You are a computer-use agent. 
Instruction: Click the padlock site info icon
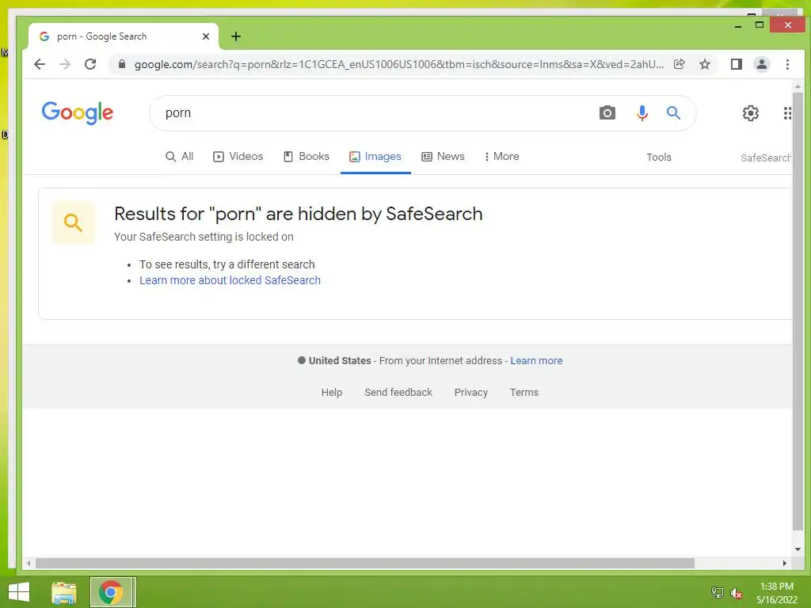point(121,64)
